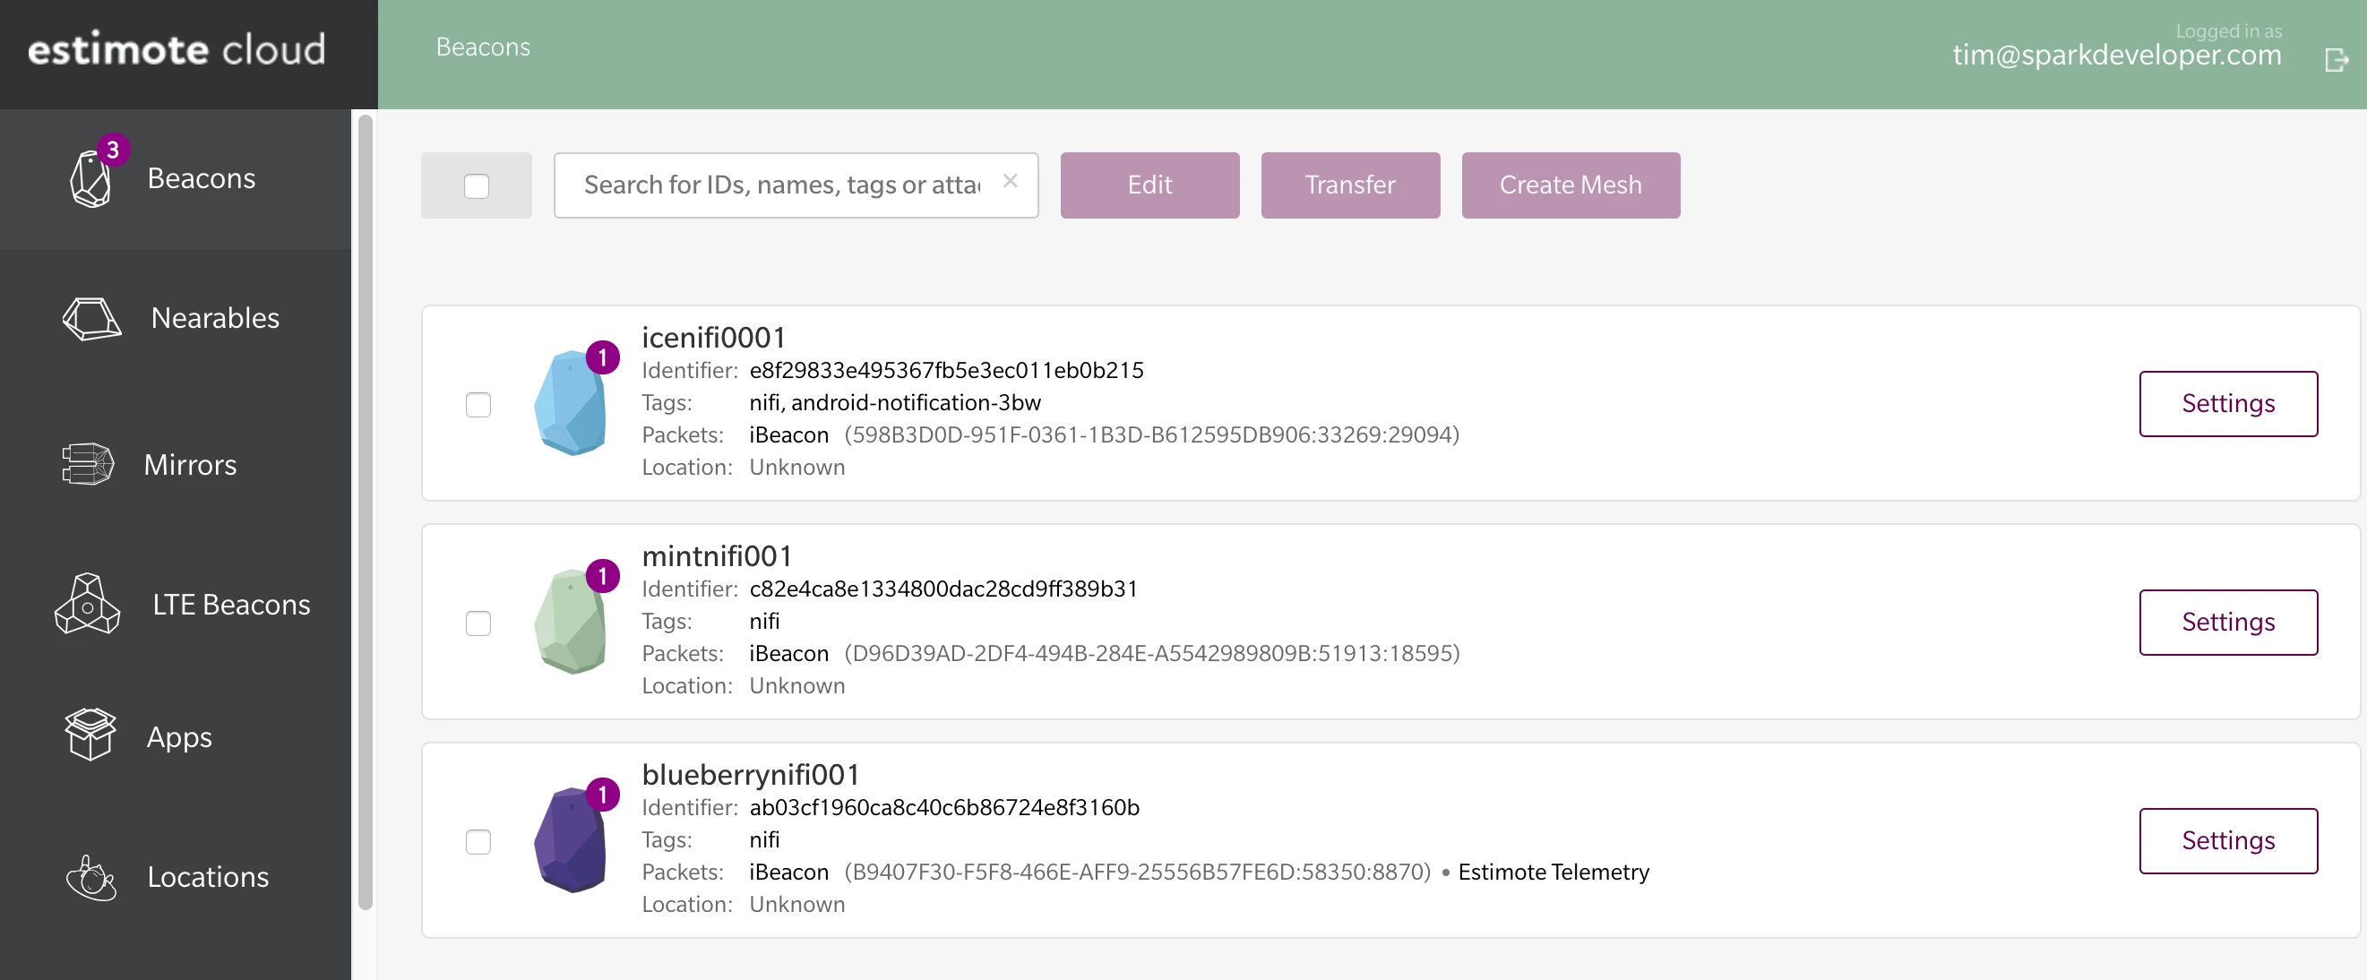Open the blueberrynifi001 beacon name
The width and height of the screenshot is (2367, 980).
[750, 775]
